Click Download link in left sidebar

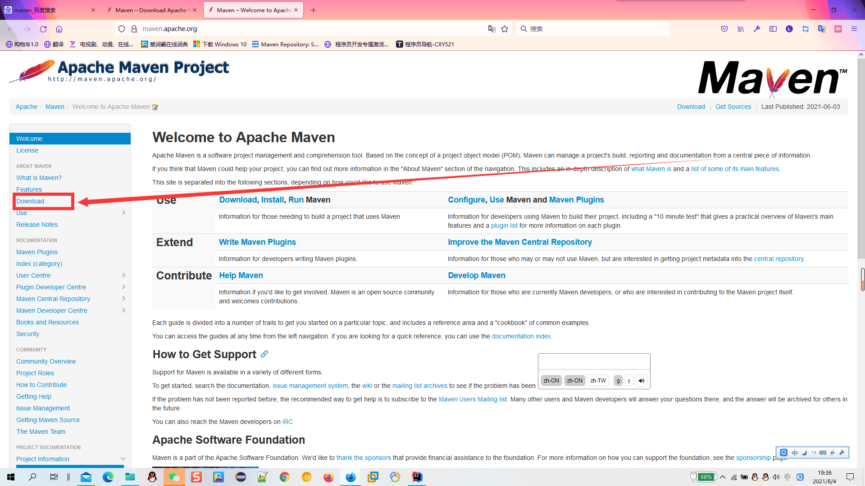(30, 201)
